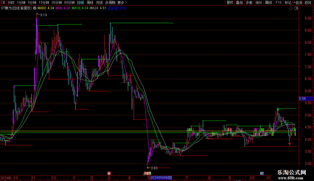This screenshot has width=314, height=181.
Task: Click the 7.00 price axis label
Action: tap(308, 67)
